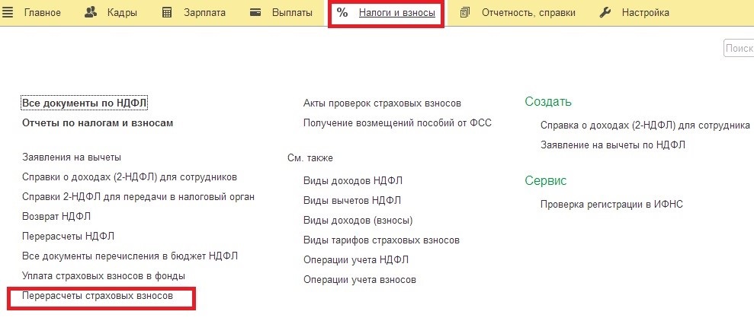Open Возврат НДФЛ
Viewport: 754px width, 321px height.
point(56,216)
